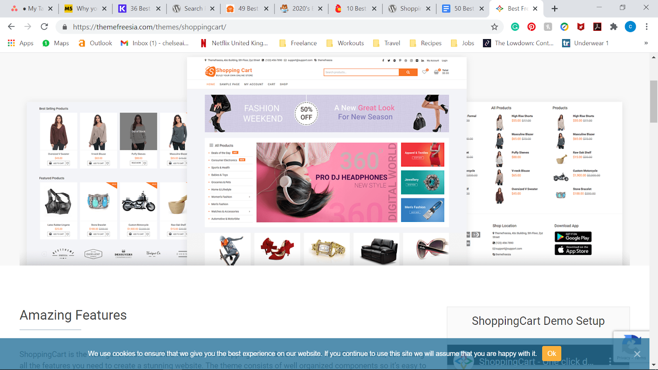The height and width of the screenshot is (370, 658).
Task: Open the Adobe Acrobat extension
Action: tap(597, 27)
